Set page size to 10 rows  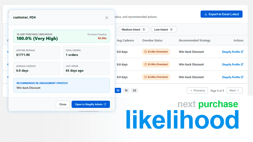(x=118, y=91)
